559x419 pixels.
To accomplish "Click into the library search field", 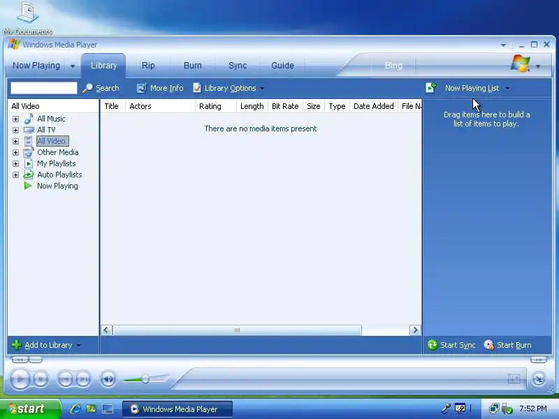I will 44,88.
